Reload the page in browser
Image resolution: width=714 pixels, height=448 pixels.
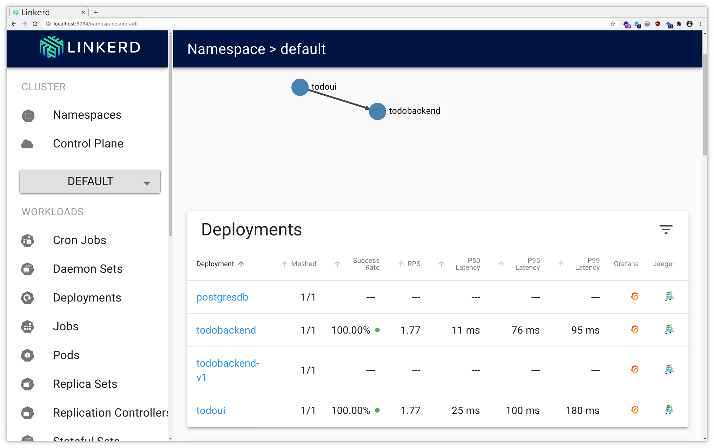[x=35, y=24]
